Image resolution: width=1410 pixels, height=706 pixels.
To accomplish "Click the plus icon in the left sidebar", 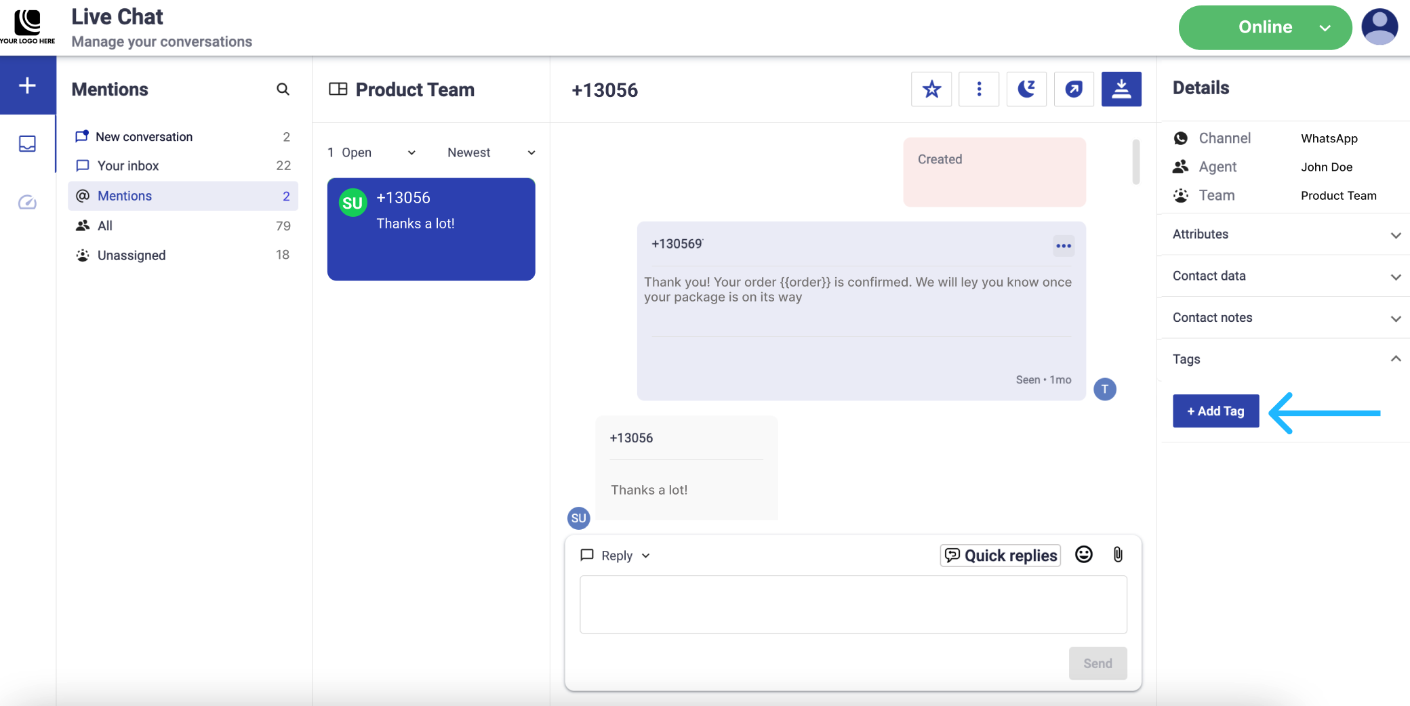I will [x=27, y=85].
